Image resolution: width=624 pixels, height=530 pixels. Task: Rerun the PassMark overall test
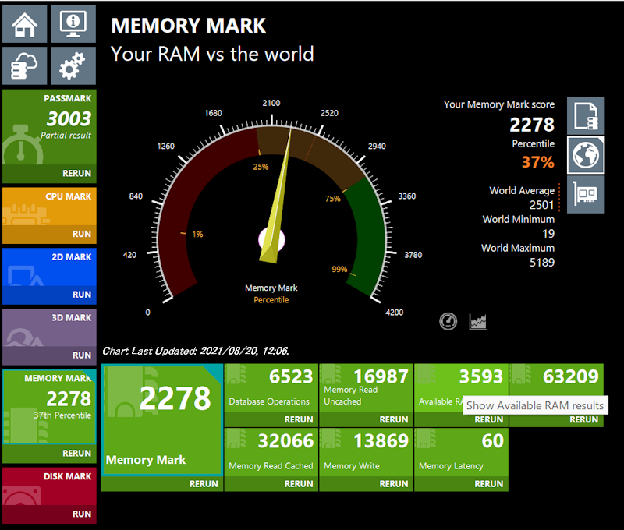[x=49, y=173]
